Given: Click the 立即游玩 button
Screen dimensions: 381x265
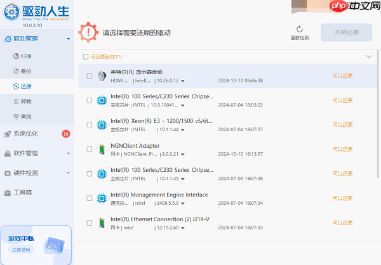Looking at the screenshot, I should tap(22, 250).
